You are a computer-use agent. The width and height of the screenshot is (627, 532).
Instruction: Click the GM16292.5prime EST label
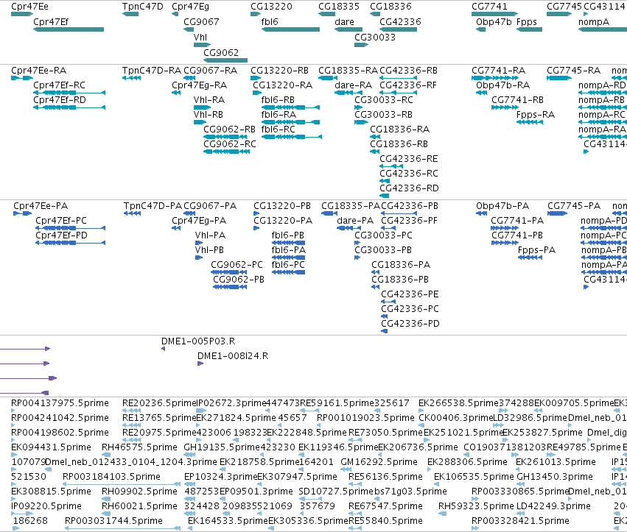(379, 463)
